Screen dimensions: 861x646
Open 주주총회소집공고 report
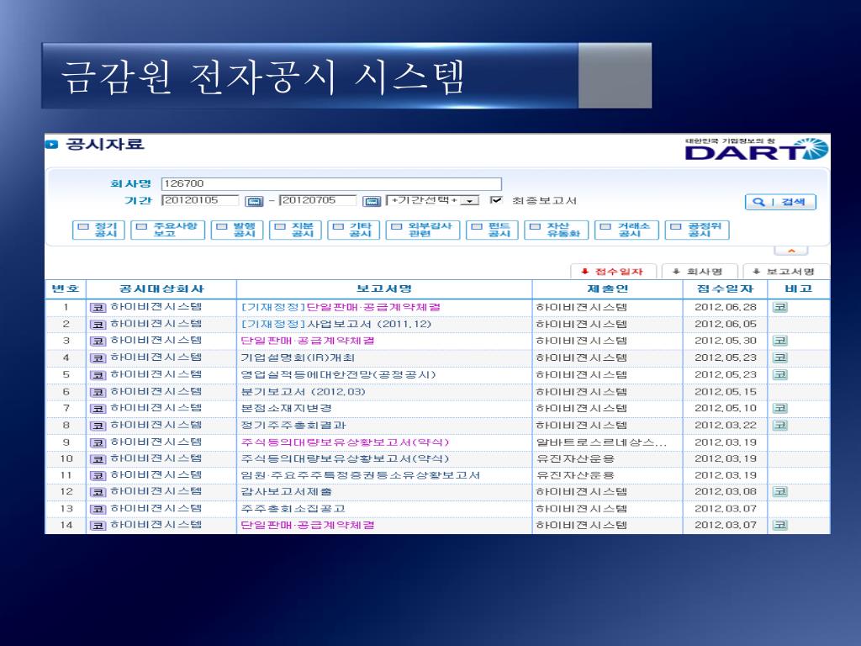(293, 509)
